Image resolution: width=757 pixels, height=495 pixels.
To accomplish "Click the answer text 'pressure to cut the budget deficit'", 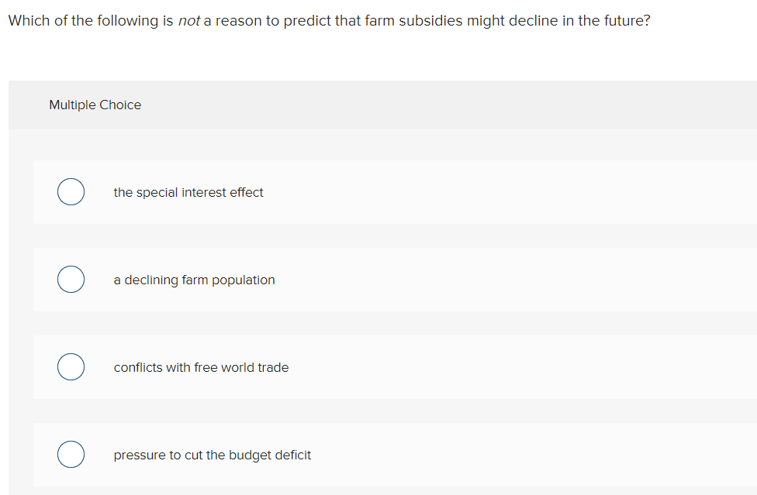I will pyautogui.click(x=212, y=455).
